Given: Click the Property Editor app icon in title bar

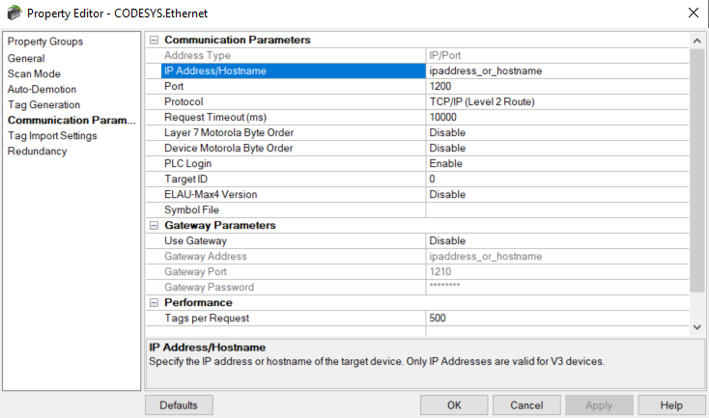Looking at the screenshot, I should click(x=14, y=14).
